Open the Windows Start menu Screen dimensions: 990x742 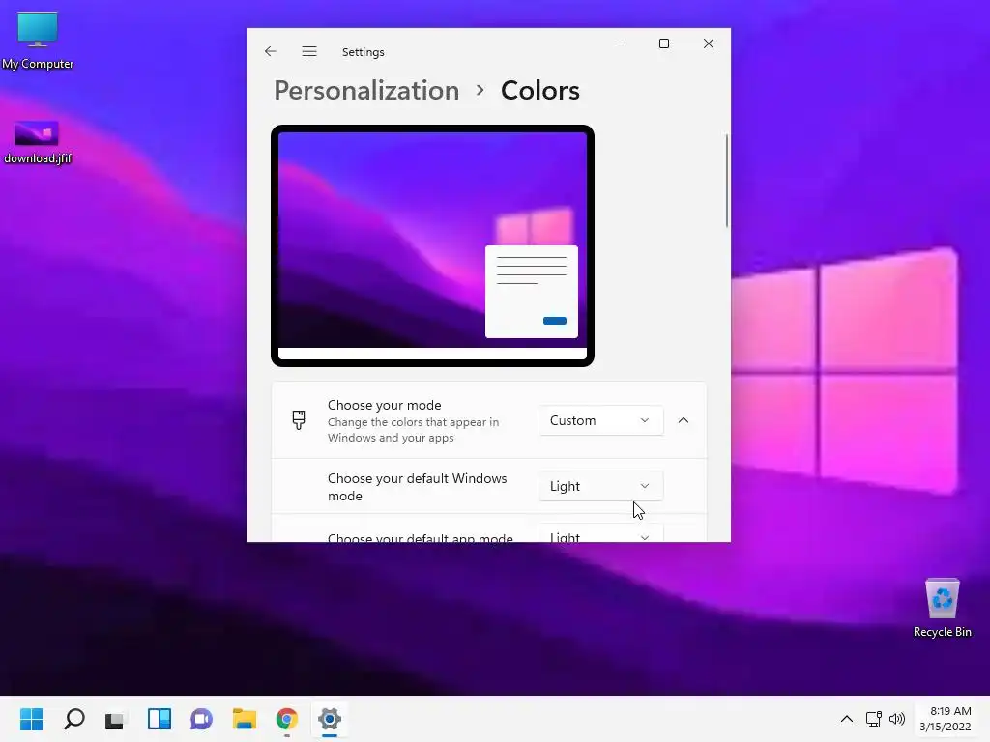point(31,719)
